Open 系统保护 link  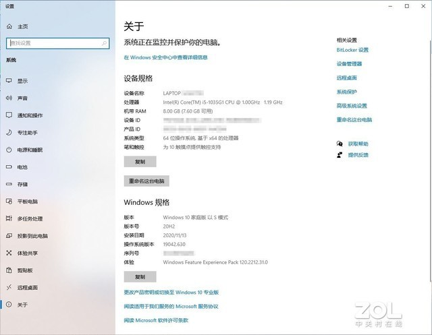point(346,92)
